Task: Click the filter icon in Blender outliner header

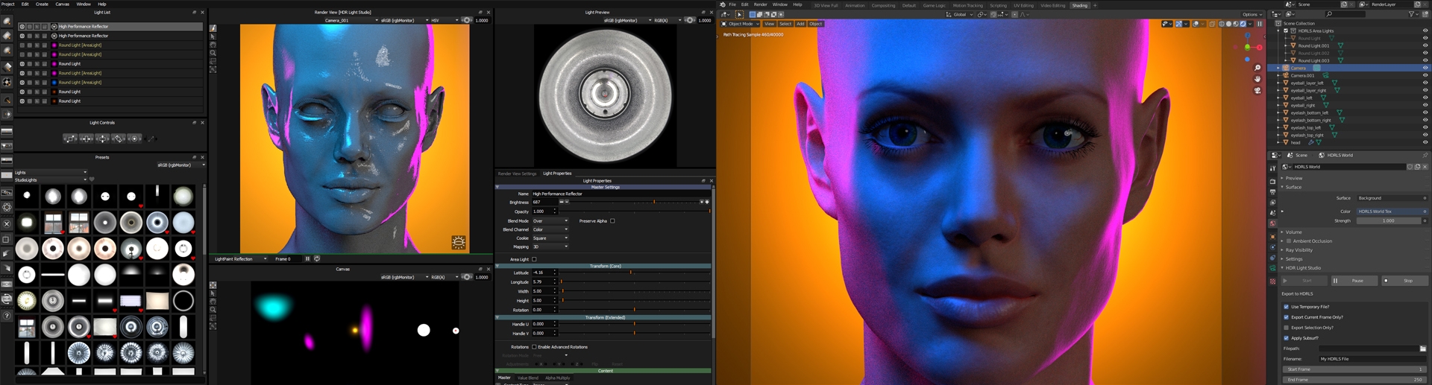Action: (1412, 14)
